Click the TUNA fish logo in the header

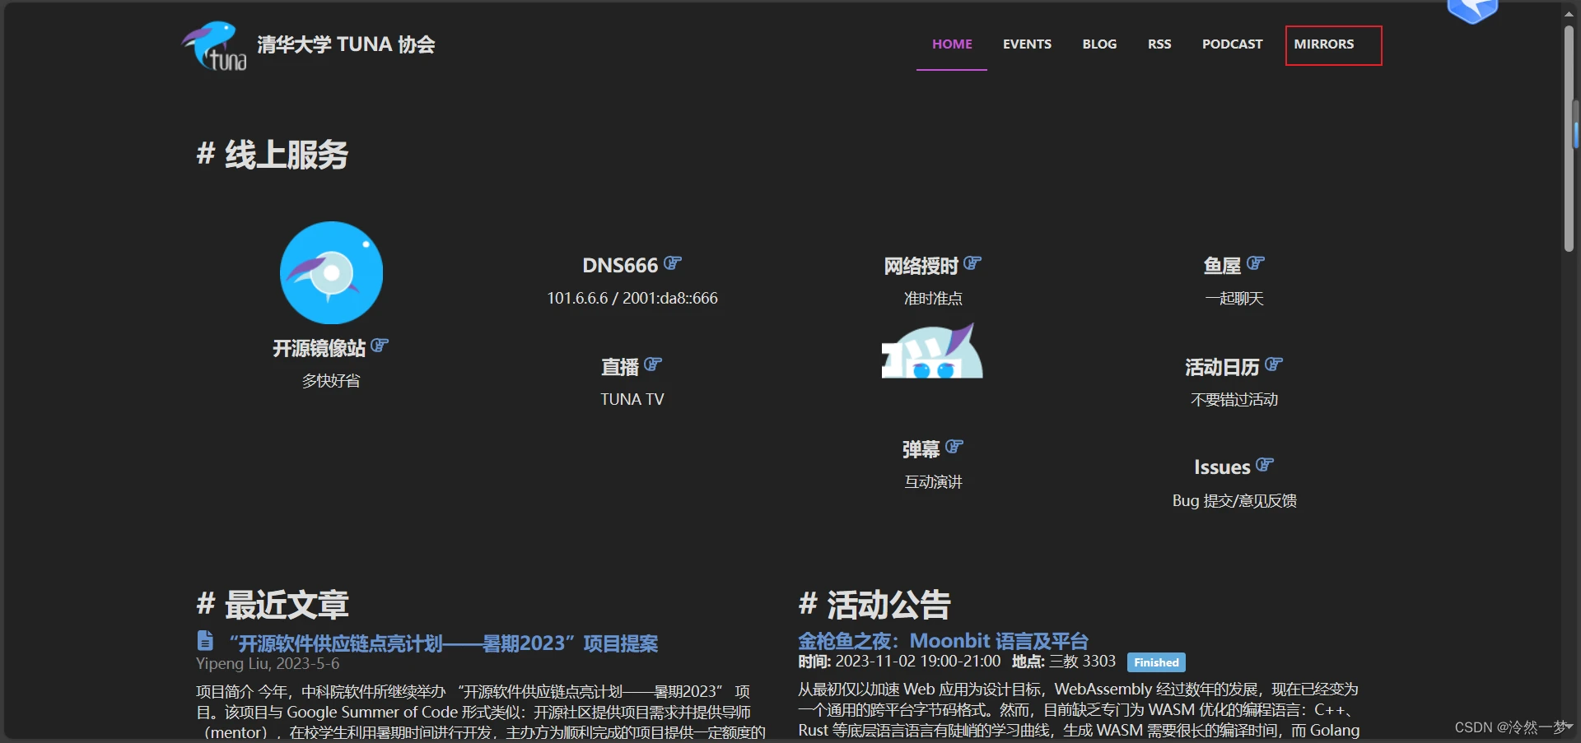coord(214,46)
